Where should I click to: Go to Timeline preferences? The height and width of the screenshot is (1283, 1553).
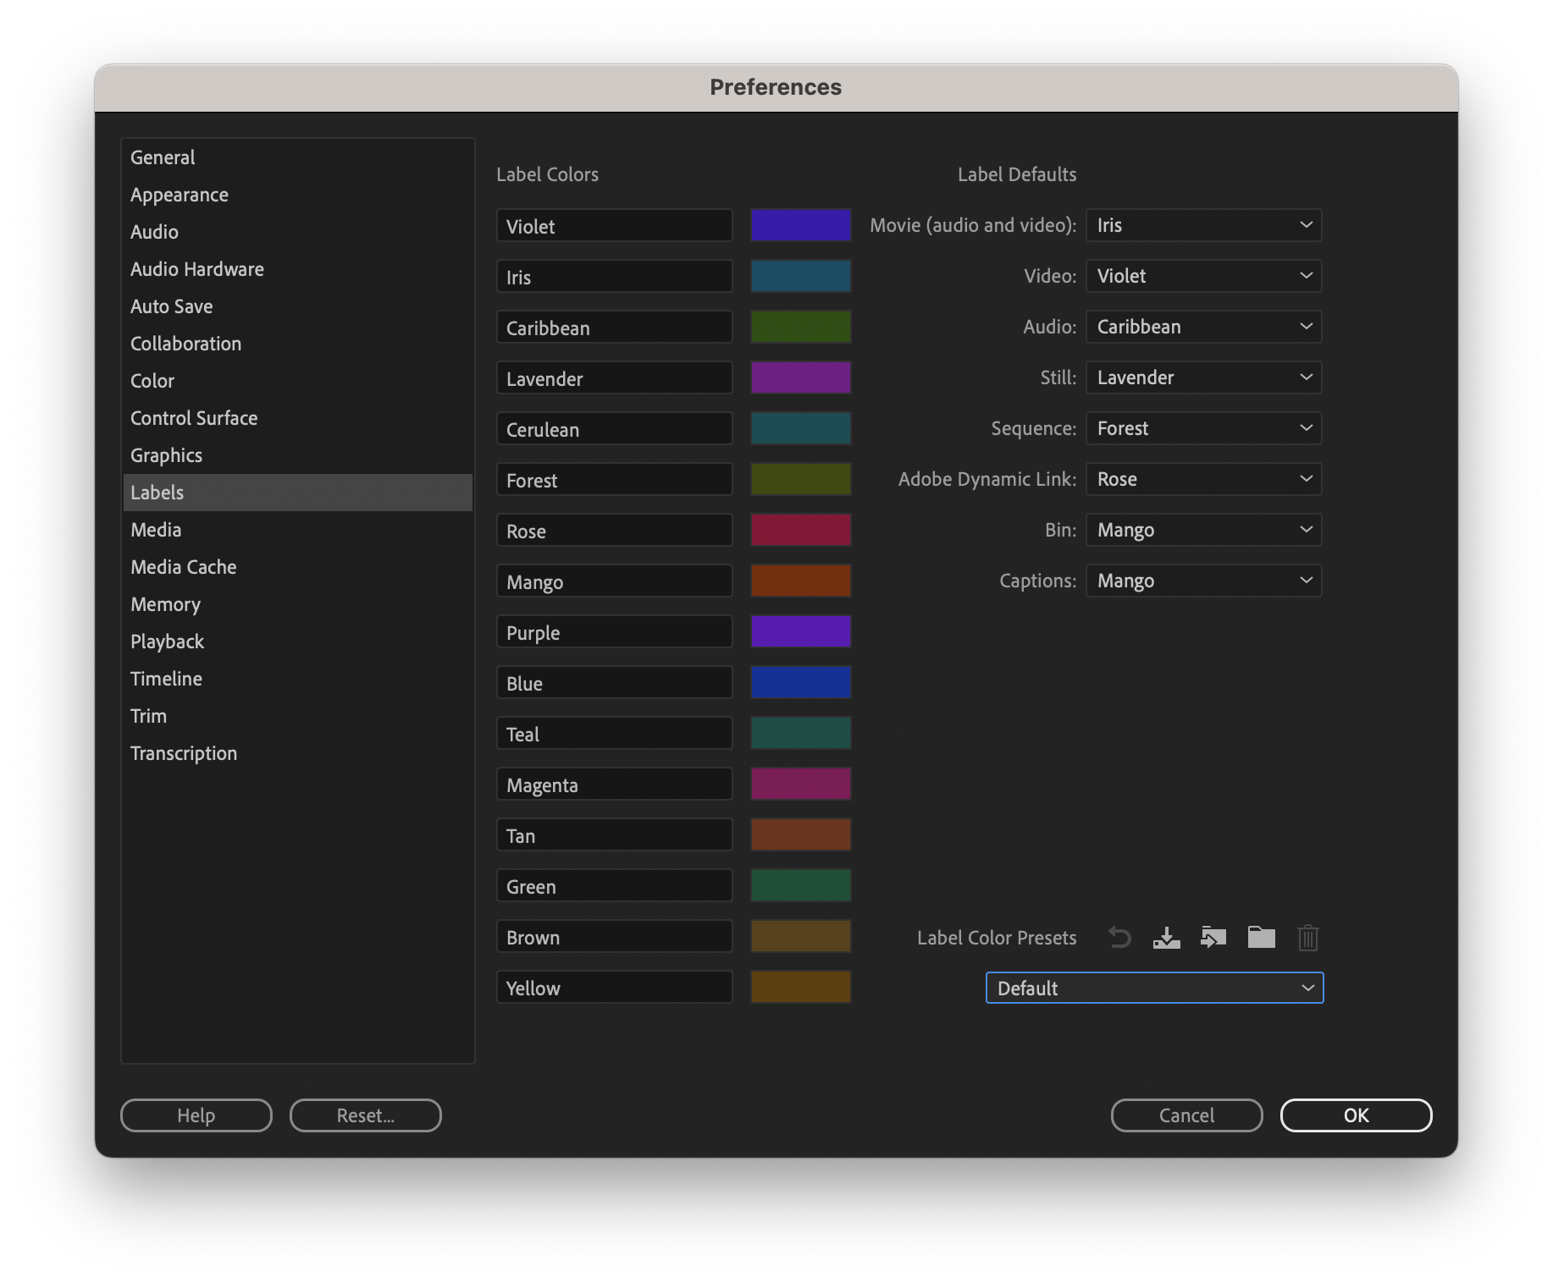[x=166, y=679]
